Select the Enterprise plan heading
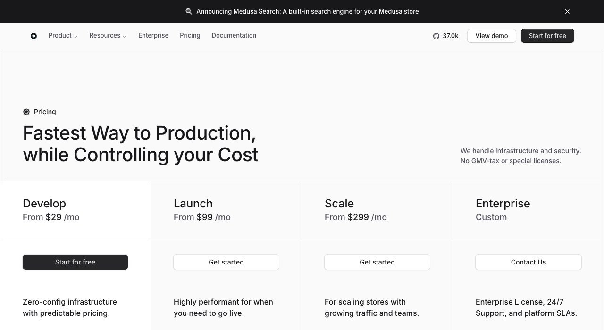604x330 pixels. point(503,204)
